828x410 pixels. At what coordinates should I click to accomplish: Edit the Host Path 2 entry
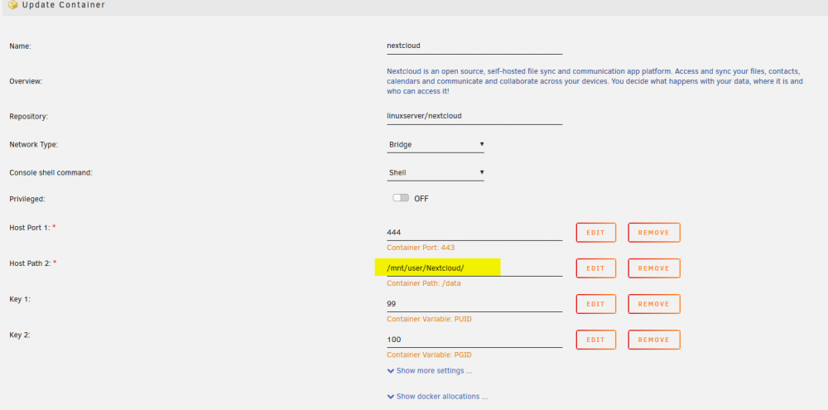tap(595, 268)
